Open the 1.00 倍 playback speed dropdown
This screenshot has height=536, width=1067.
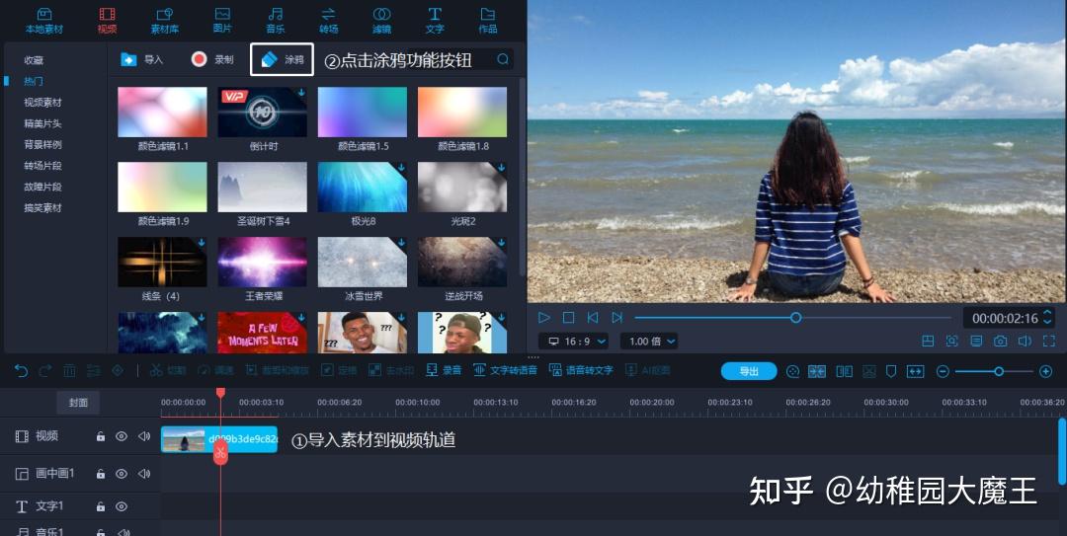click(x=649, y=342)
